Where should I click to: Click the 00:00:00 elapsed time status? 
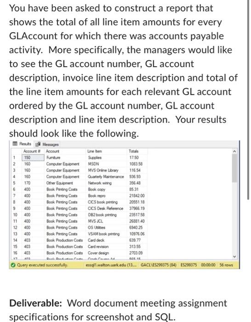(208, 265)
